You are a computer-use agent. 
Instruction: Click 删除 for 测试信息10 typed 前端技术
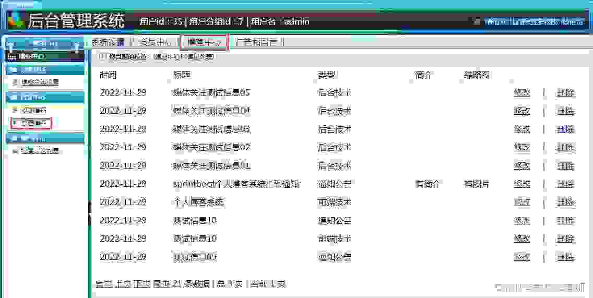[565, 239]
